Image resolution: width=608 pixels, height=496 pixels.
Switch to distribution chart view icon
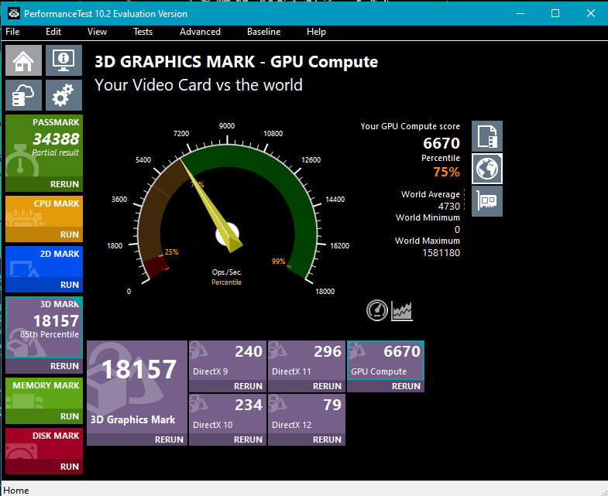click(402, 311)
